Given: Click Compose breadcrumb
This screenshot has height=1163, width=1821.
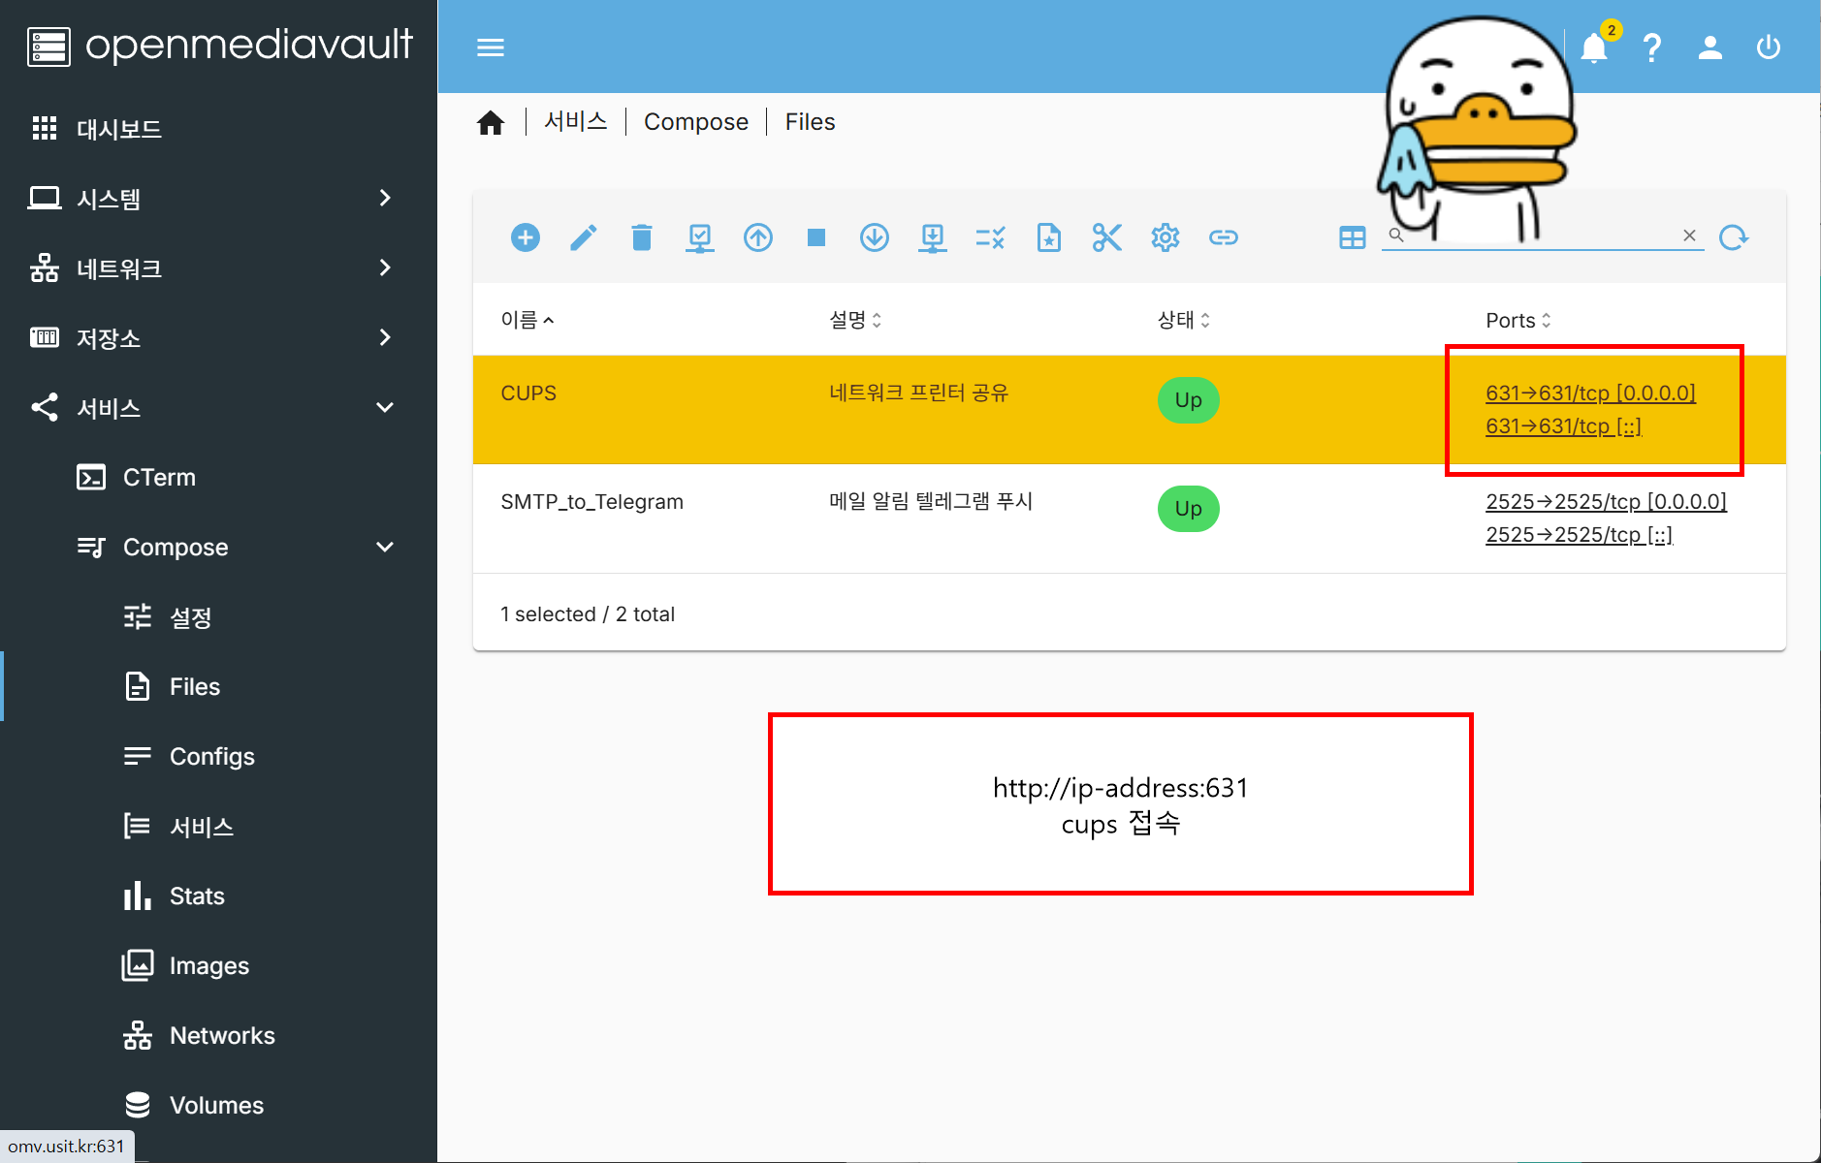Looking at the screenshot, I should 696,121.
